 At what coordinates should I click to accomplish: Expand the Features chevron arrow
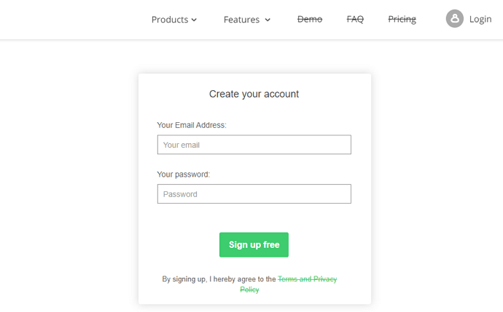[268, 20]
